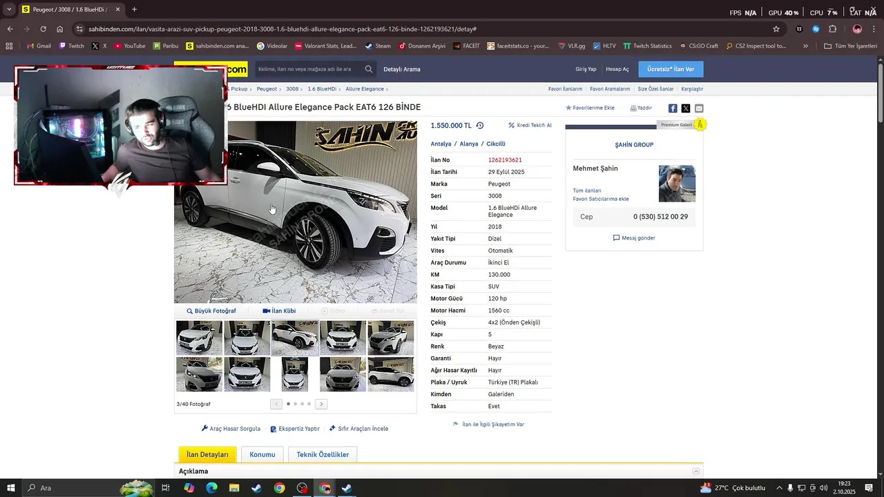Open Favori İlanlarım menu
884x497 pixels.
coord(565,89)
